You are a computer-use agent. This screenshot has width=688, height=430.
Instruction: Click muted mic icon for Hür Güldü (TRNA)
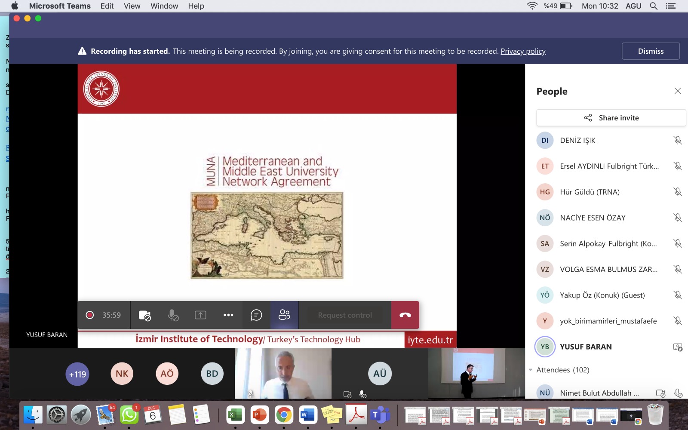[678, 192]
